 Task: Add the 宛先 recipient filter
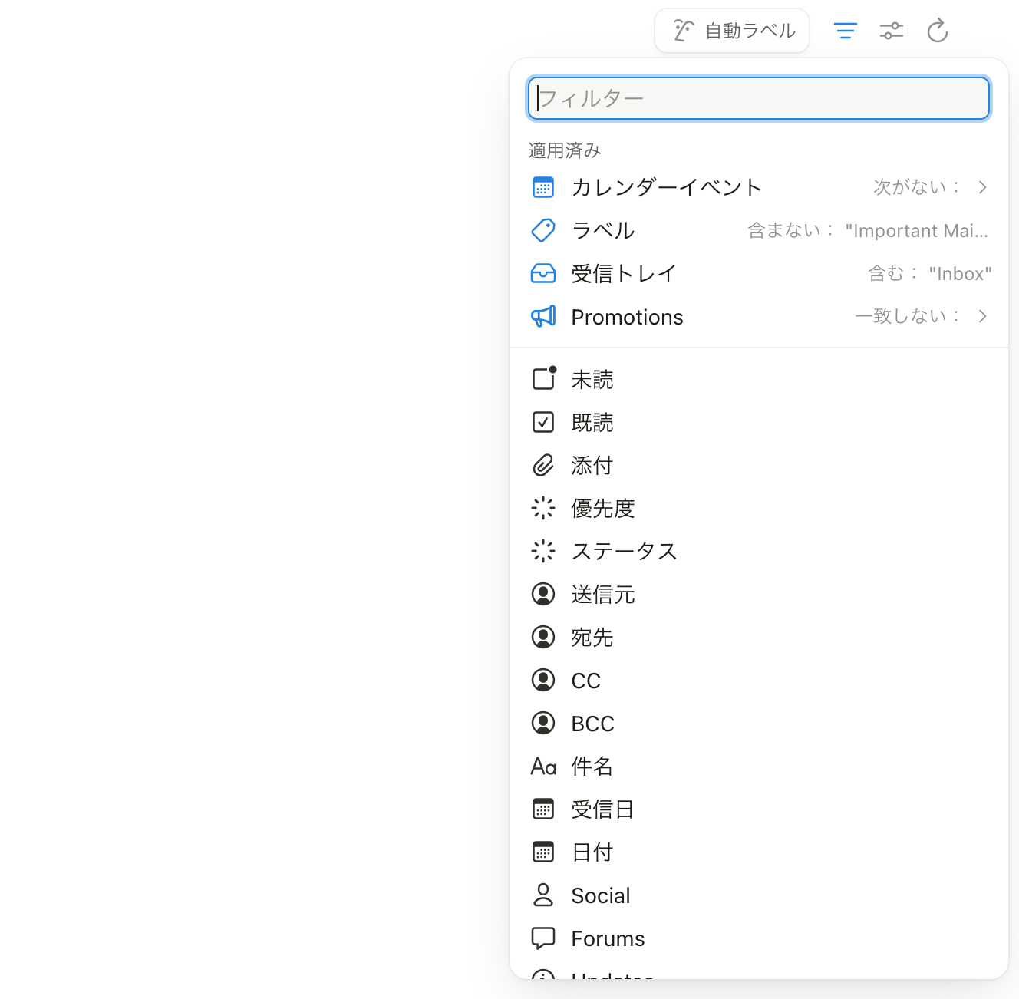[x=592, y=638]
